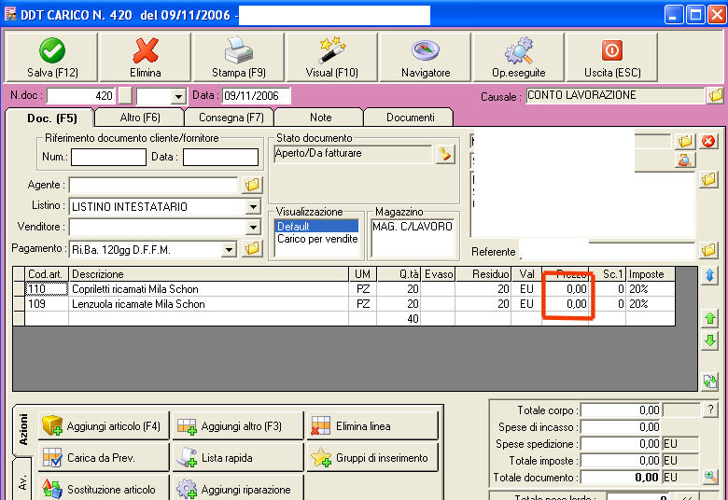Screen dimensions: 728x500
Task: Click Aggiungi altro (F3)
Action: tap(238, 425)
